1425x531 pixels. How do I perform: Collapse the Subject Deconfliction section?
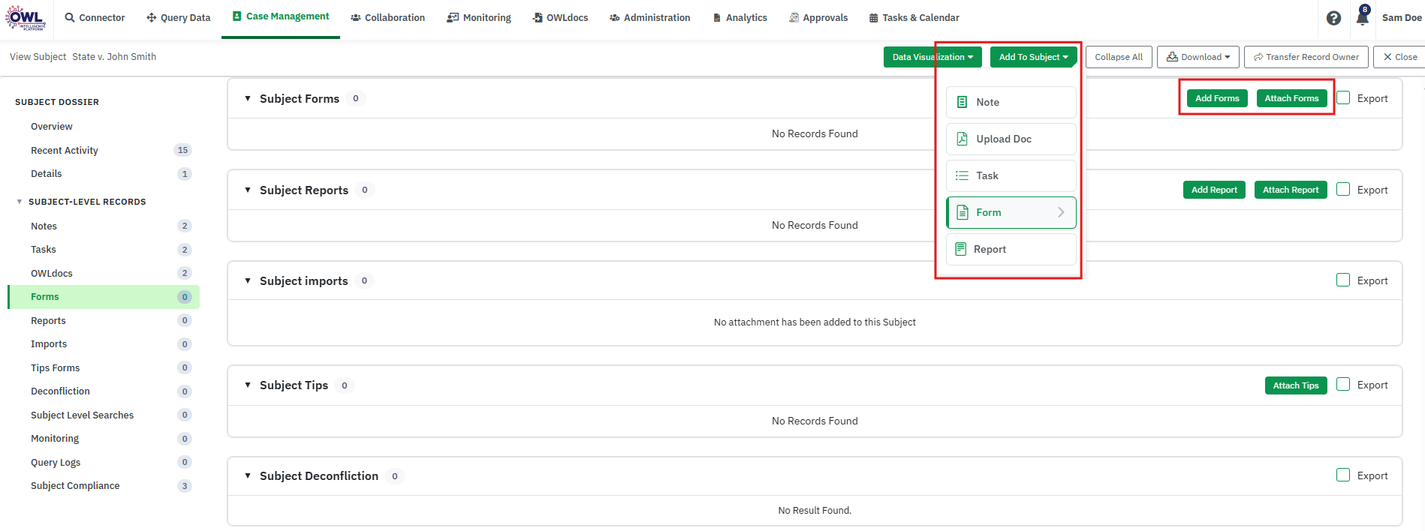point(248,475)
